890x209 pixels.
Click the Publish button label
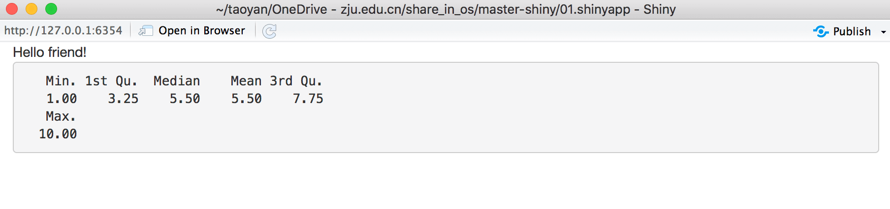[x=852, y=31]
